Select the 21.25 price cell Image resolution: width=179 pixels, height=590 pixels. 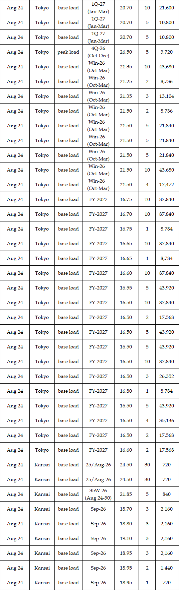click(x=126, y=81)
